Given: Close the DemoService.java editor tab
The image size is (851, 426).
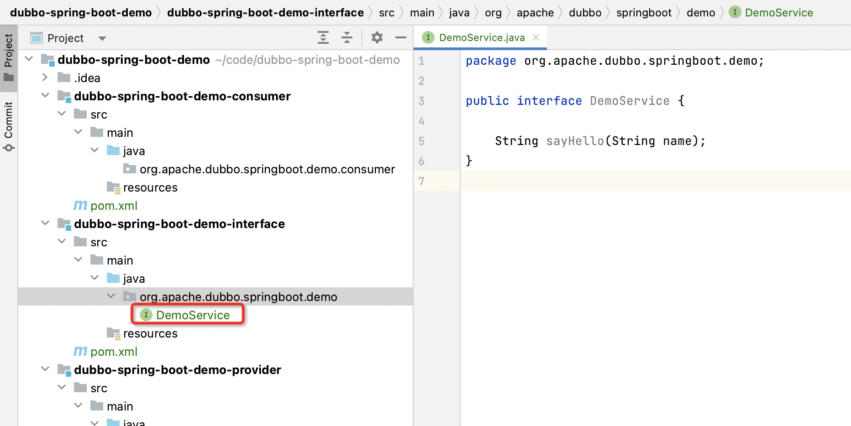Looking at the screenshot, I should 536,38.
